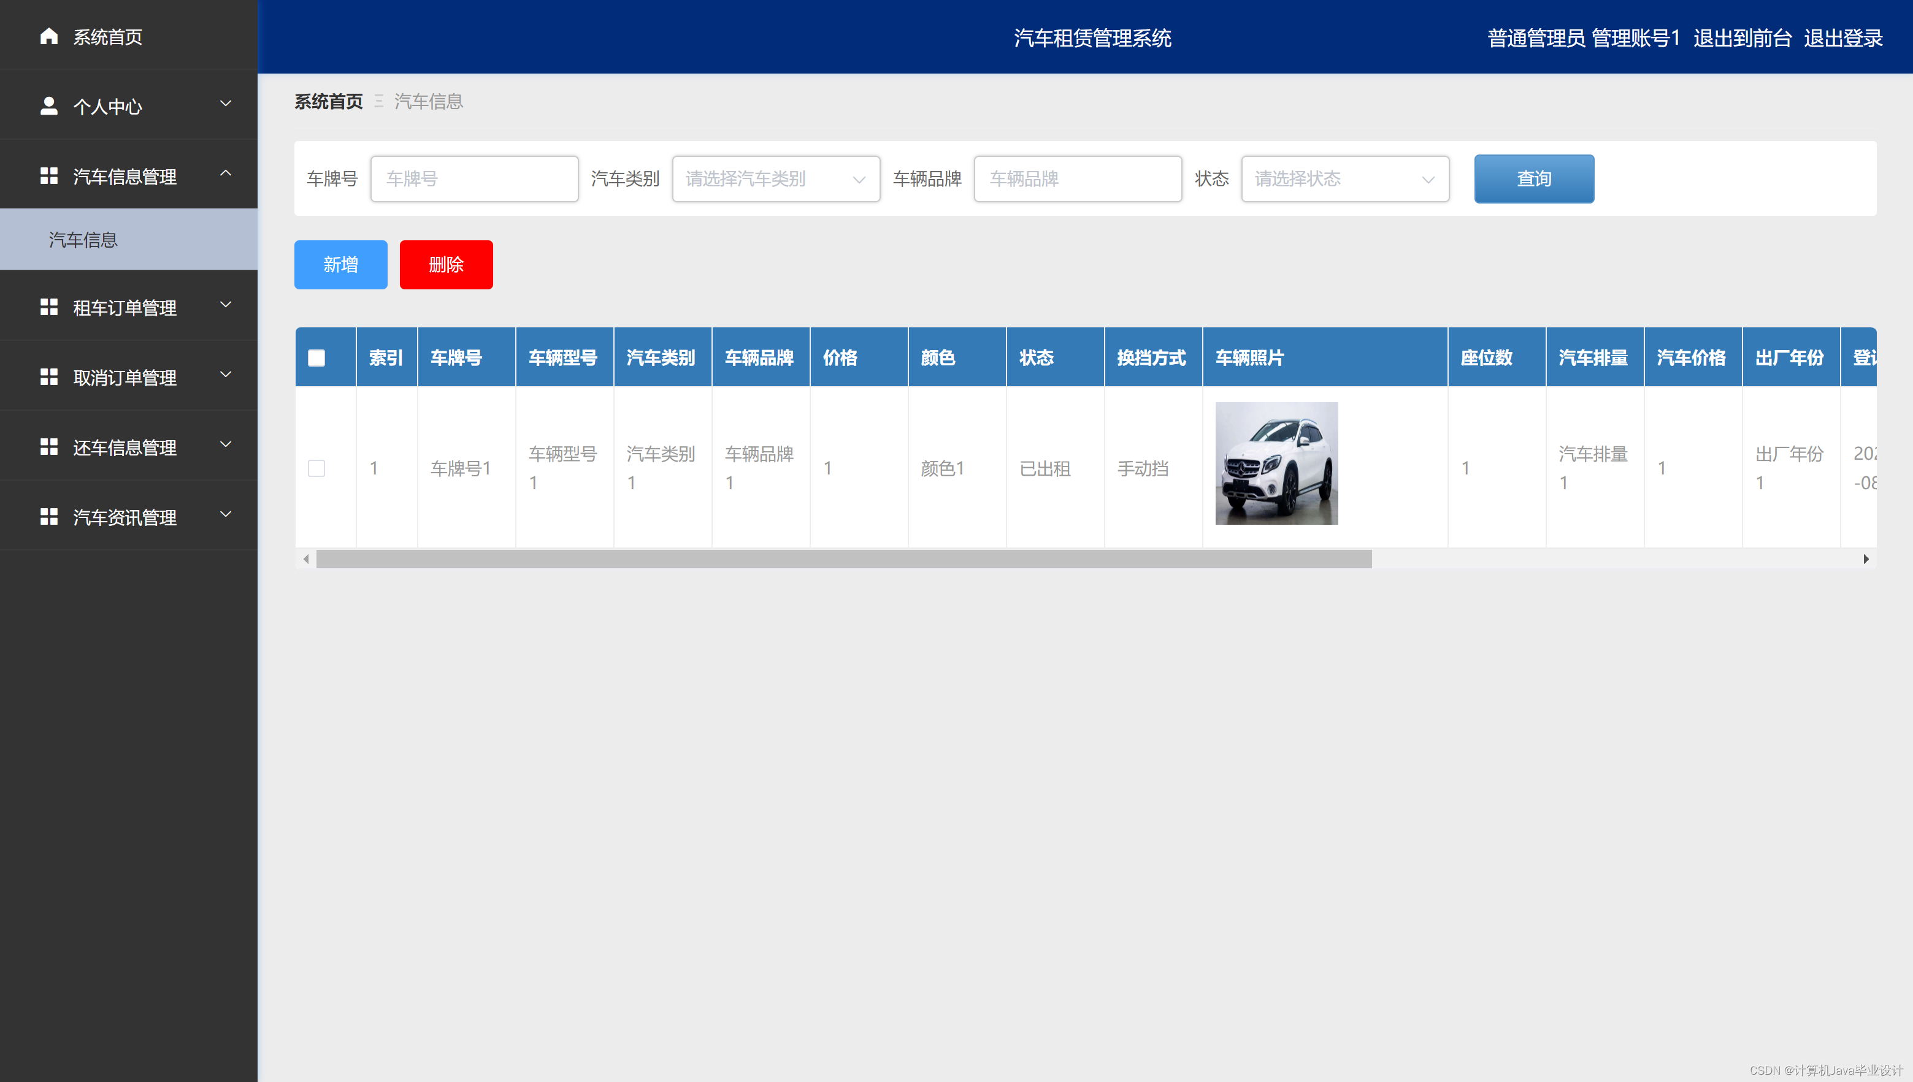Click the grid icon beside 还车信息管理
This screenshot has width=1913, height=1082.
49,447
